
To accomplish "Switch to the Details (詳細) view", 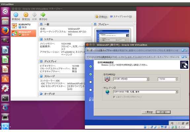I will coord(101,16).
